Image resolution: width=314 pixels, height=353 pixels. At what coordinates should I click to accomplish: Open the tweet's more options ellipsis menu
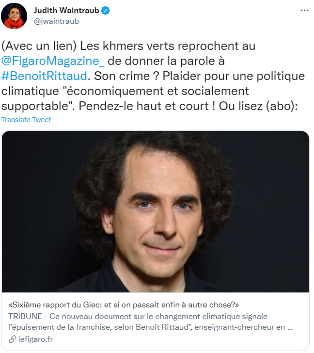tap(304, 11)
